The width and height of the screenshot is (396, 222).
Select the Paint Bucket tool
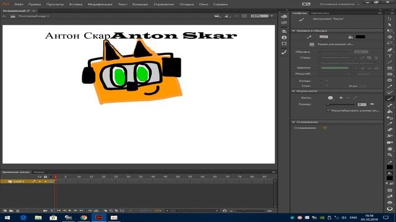tap(389, 111)
